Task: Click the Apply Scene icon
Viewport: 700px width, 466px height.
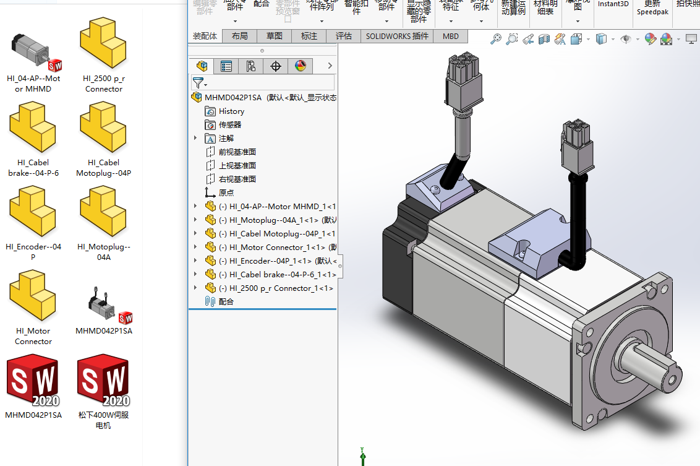Action: [667, 39]
